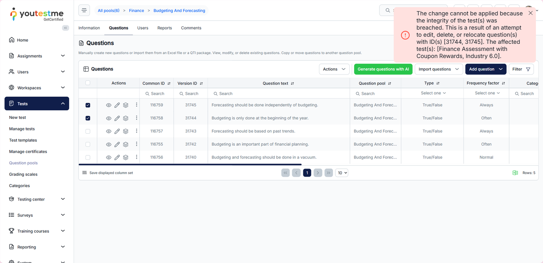This screenshot has height=263, width=543.
Task: Collapse the sidebar with double-chevron icon
Action: (x=65, y=28)
